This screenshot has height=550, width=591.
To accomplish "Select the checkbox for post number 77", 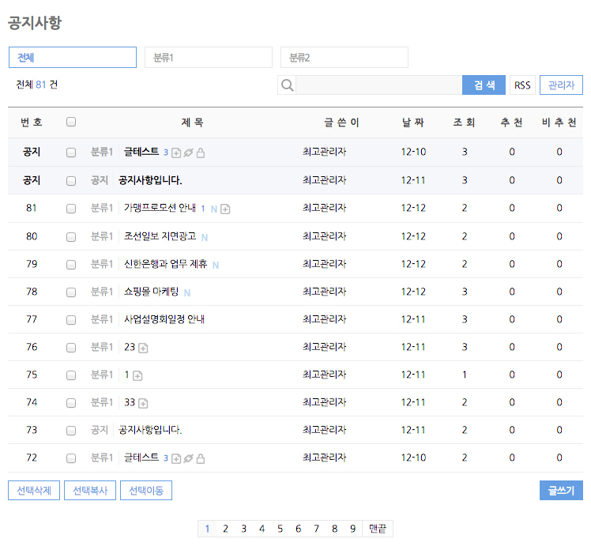I will click(x=71, y=319).
